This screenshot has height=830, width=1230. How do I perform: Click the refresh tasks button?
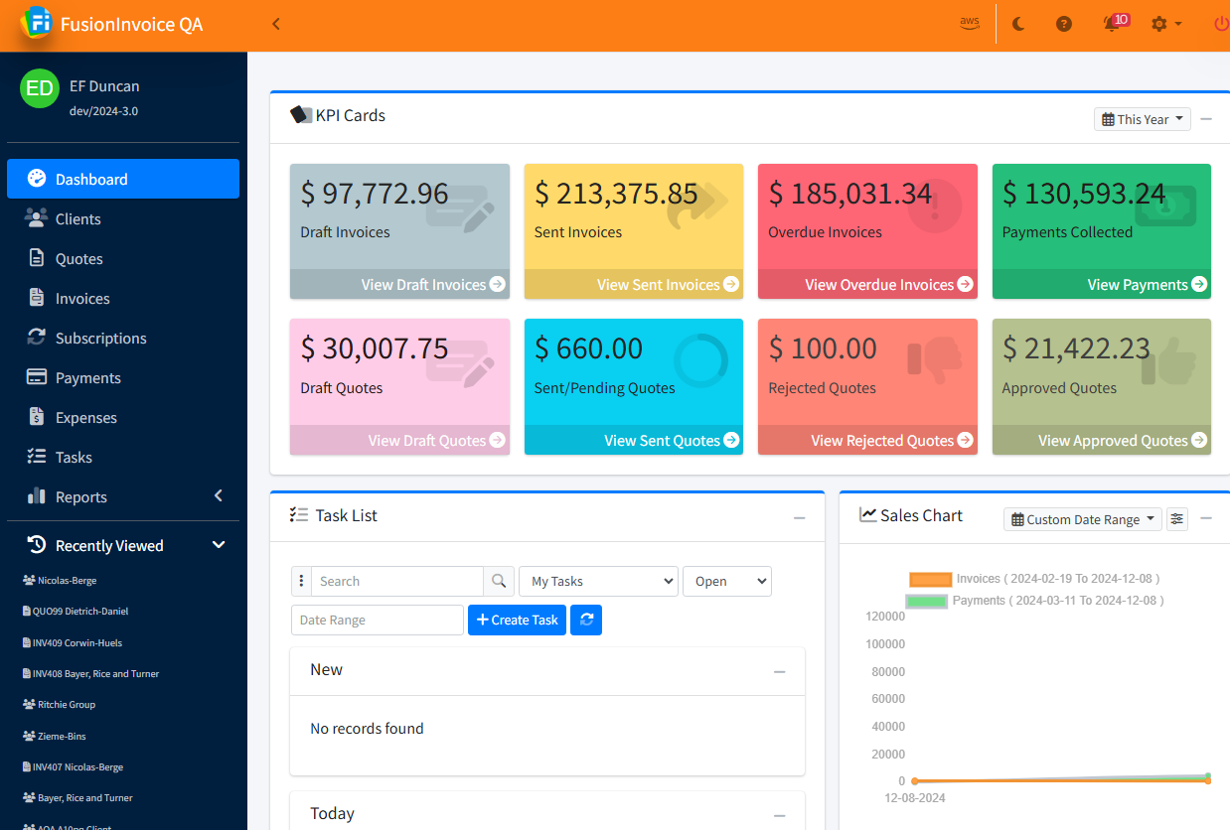586,620
